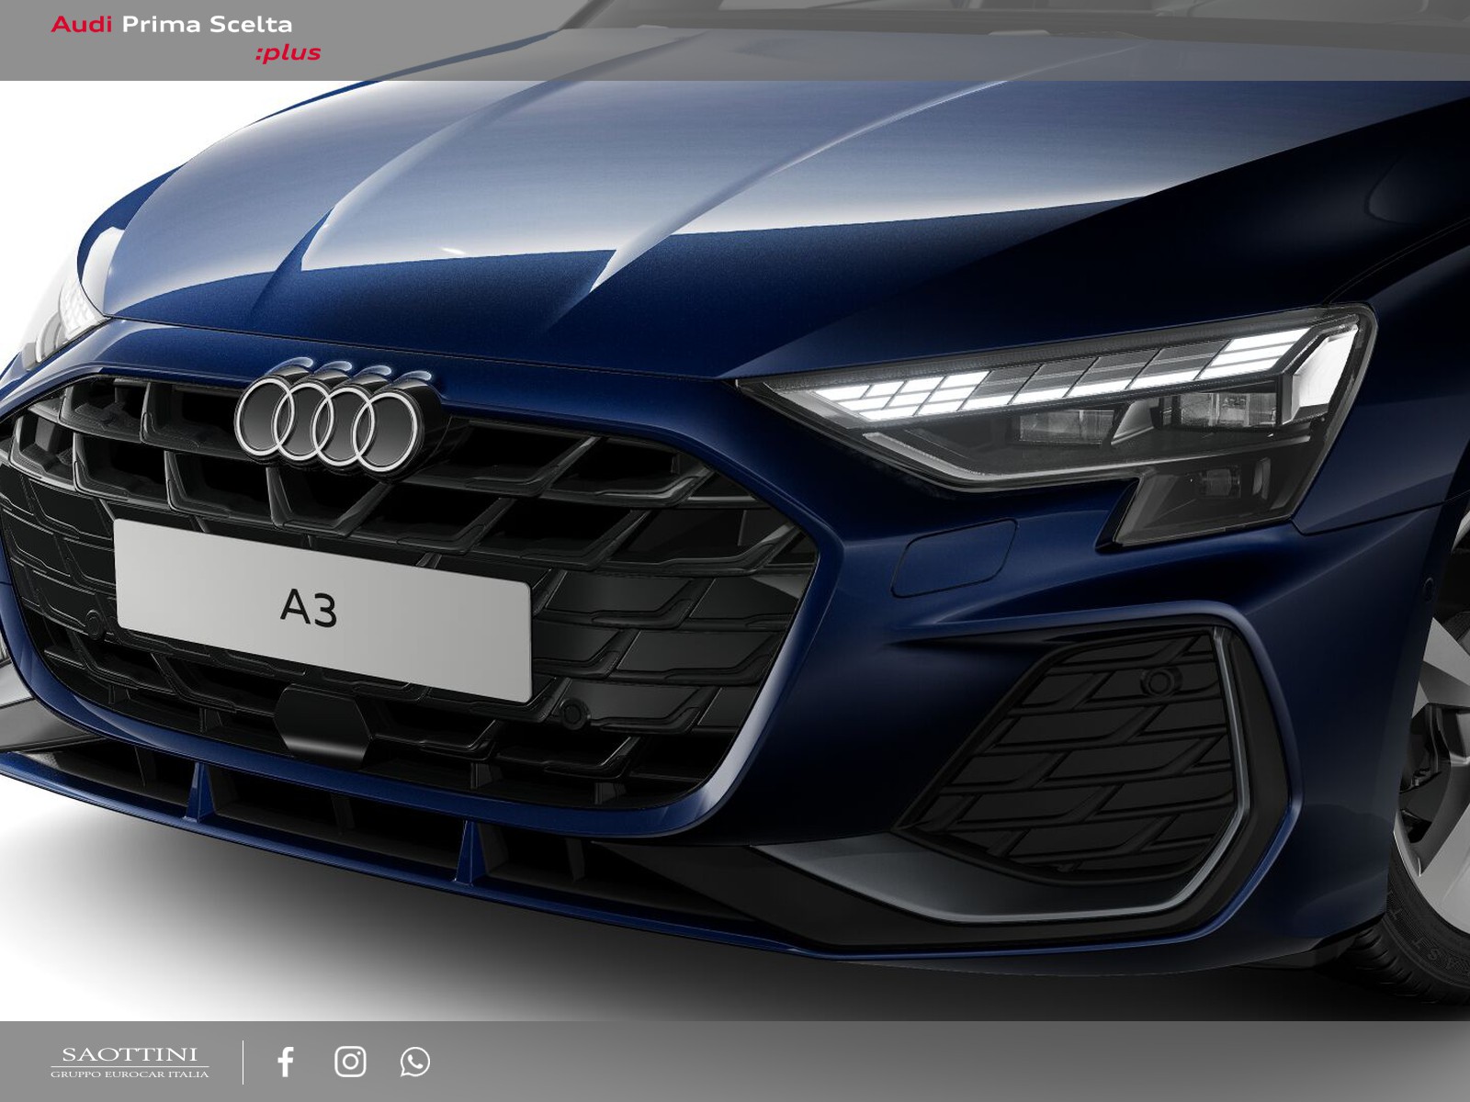Click the Audi Prima Scelta :plus logo
This screenshot has height=1102, width=1470.
click(x=187, y=38)
